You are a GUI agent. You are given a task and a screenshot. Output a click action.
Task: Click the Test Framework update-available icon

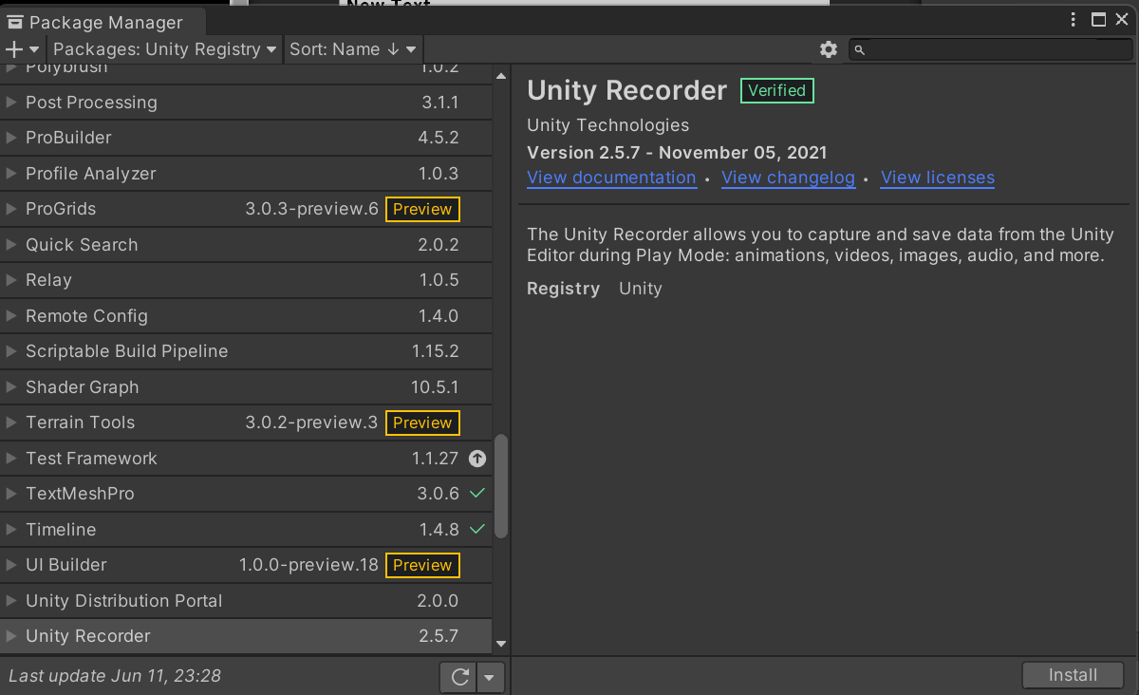pyautogui.click(x=477, y=459)
